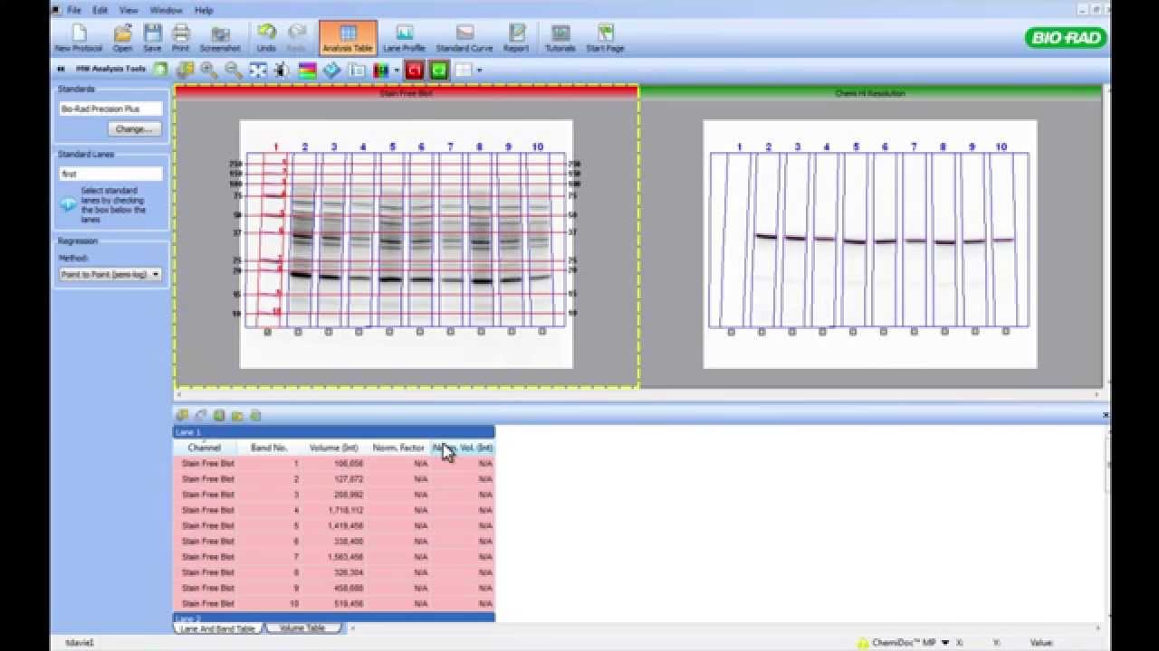Go to the Start Page
The image size is (1159, 651).
click(x=605, y=38)
